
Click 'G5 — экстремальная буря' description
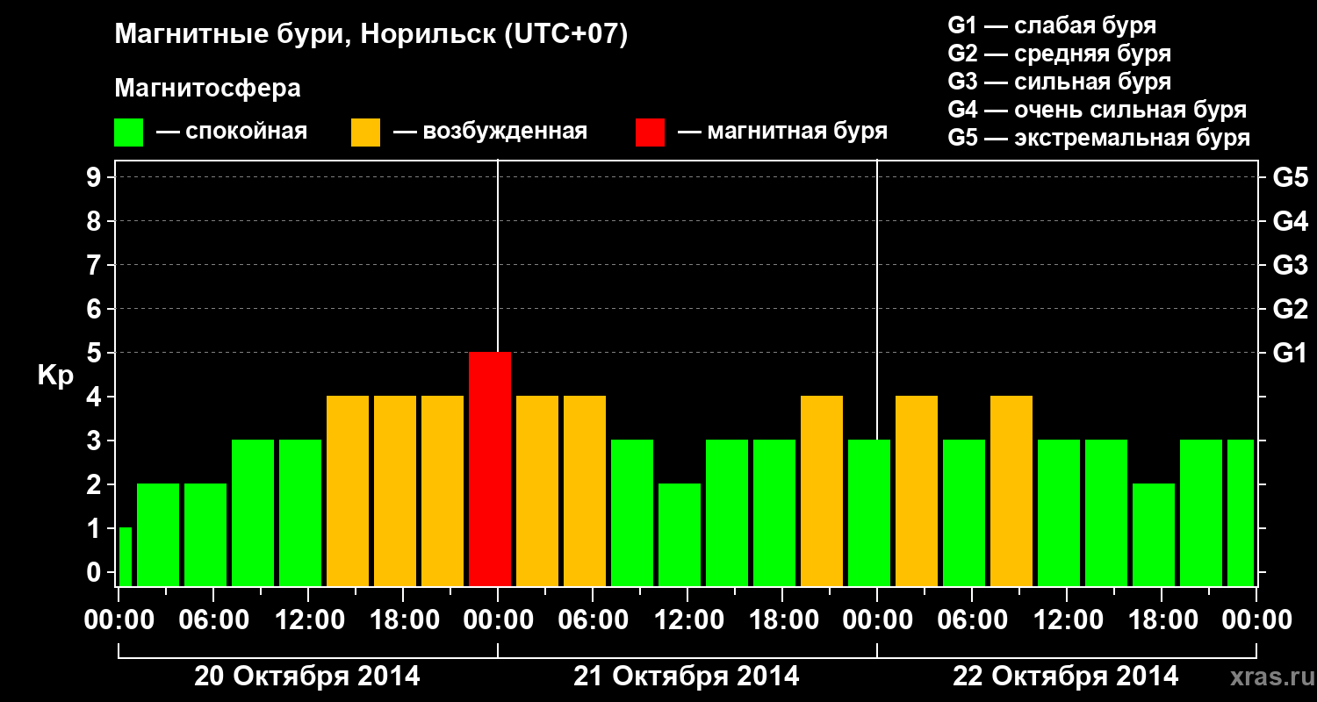1098,138
